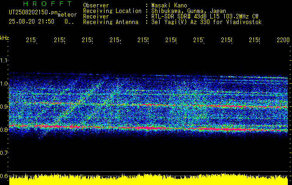
Task: Click the 0.6 kHz axis label
Action: coord(4,176)
